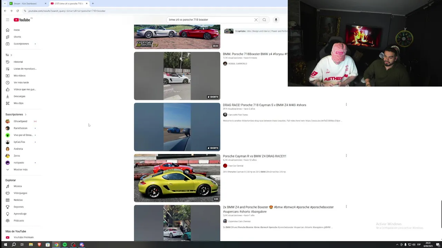Open 'DRAG RACE! Porsche 718 Cayman S' video title

coord(265,105)
